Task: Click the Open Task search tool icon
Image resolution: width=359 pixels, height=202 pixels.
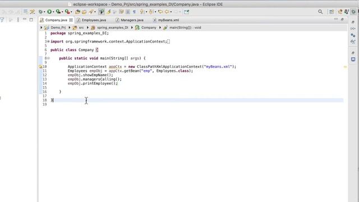Action: tap(91, 12)
